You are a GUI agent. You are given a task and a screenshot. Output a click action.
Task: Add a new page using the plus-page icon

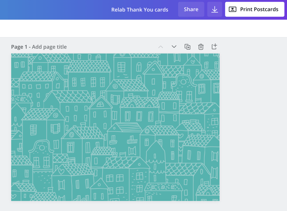click(214, 47)
